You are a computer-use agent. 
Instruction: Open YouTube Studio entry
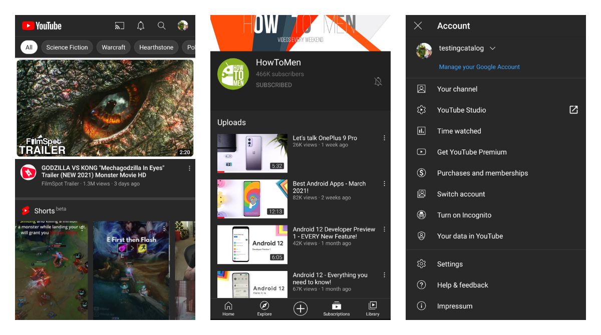[496, 110]
